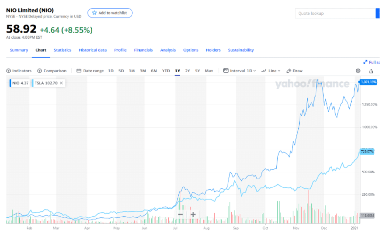This screenshot has height=236, width=384.
Task: Click the Add to watchlist star button
Action: point(110,13)
